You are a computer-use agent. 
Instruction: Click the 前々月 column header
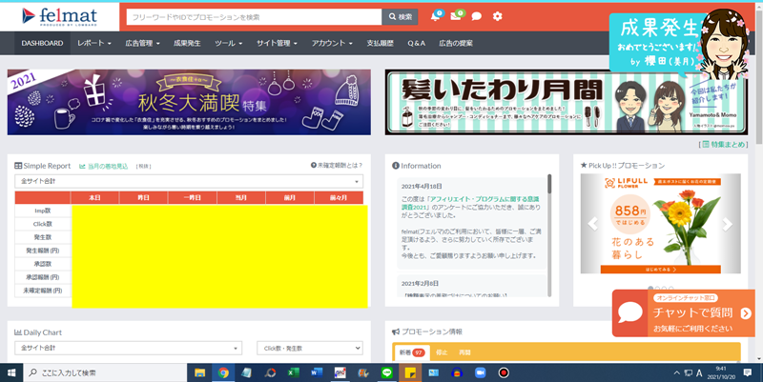point(339,198)
